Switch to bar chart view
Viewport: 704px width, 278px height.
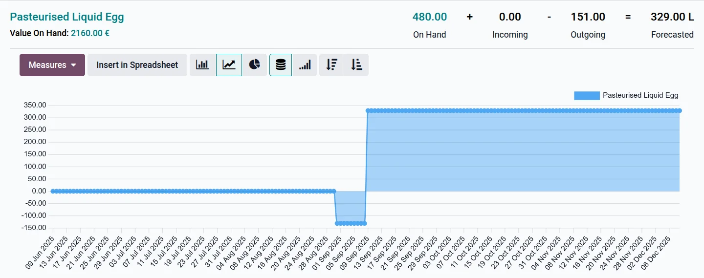click(202, 65)
